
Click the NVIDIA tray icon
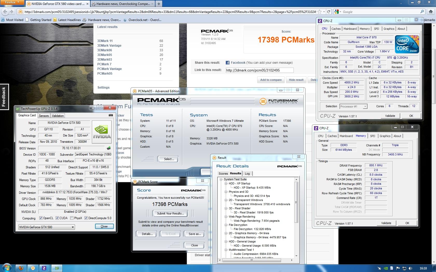386,268
